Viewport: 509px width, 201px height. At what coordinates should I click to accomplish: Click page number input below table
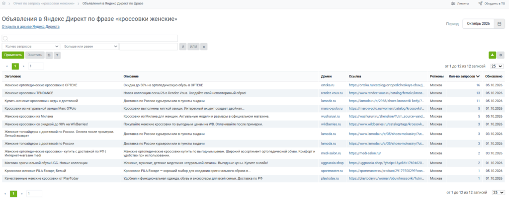click(34, 194)
